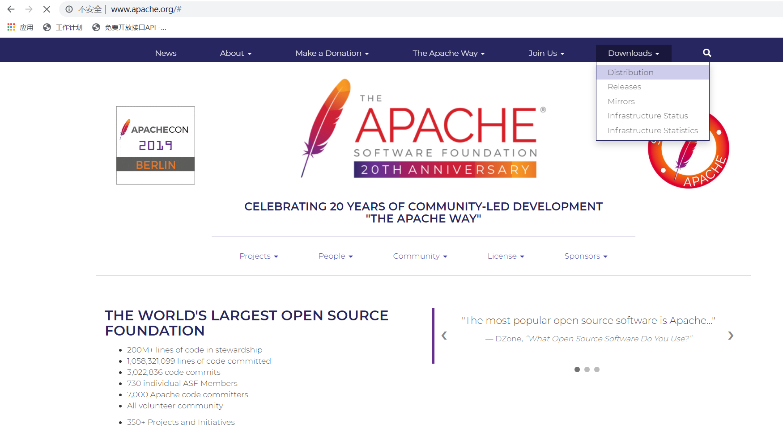The width and height of the screenshot is (783, 428).
Task: Click the browser back arrow
Action: tap(11, 9)
